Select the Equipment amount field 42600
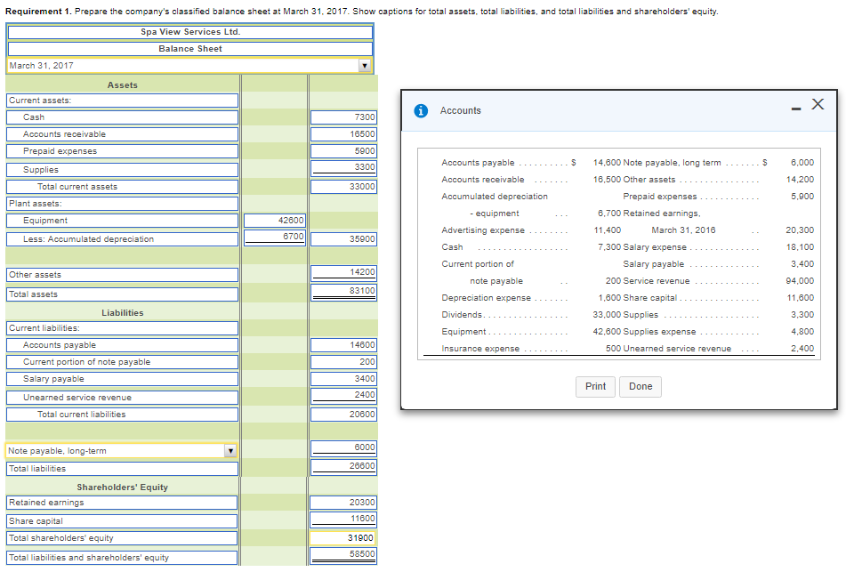 275,220
